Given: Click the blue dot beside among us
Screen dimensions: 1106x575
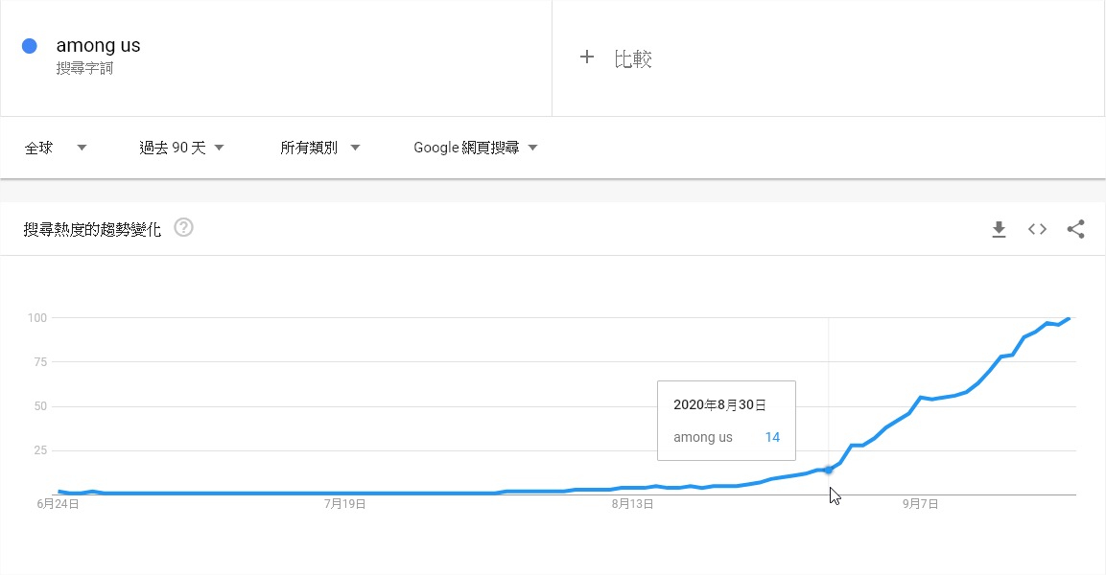Looking at the screenshot, I should pos(30,46).
